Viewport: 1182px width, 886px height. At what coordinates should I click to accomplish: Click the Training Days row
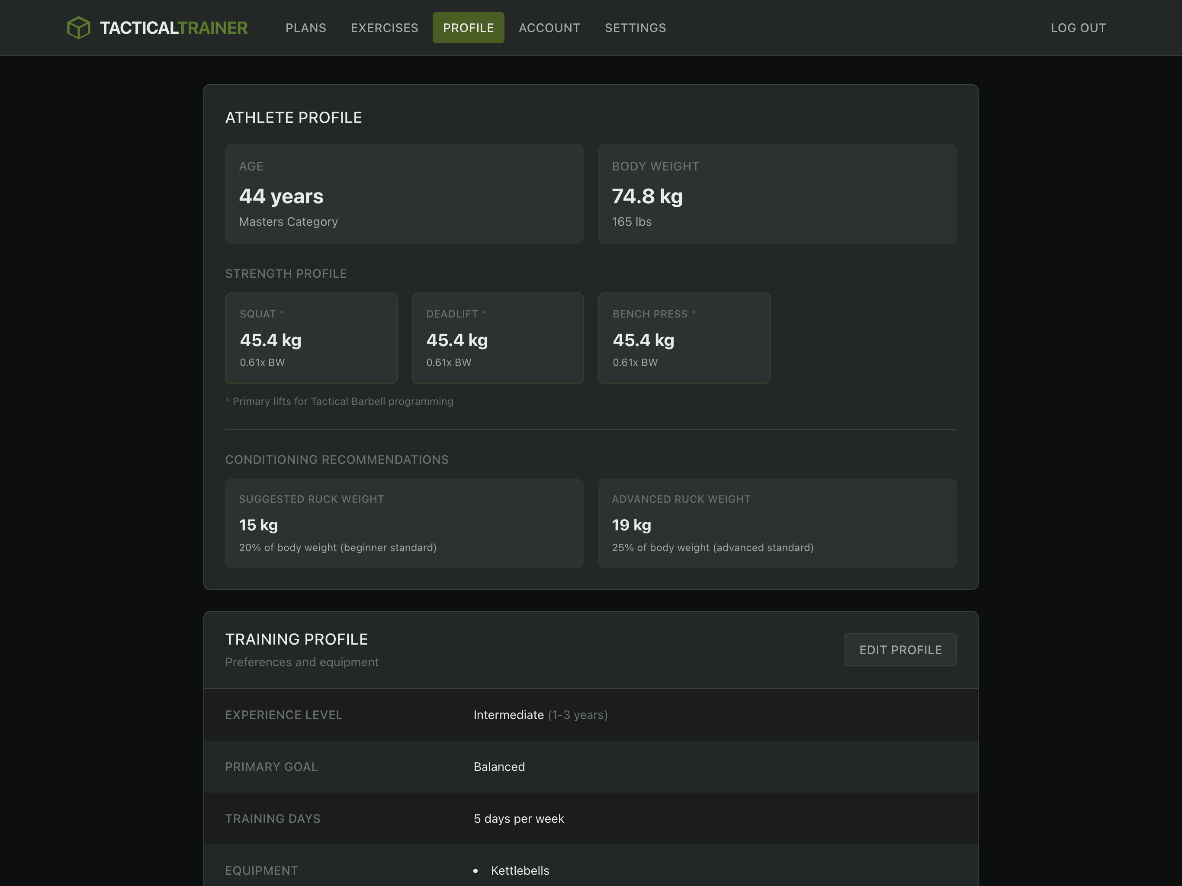click(590, 818)
